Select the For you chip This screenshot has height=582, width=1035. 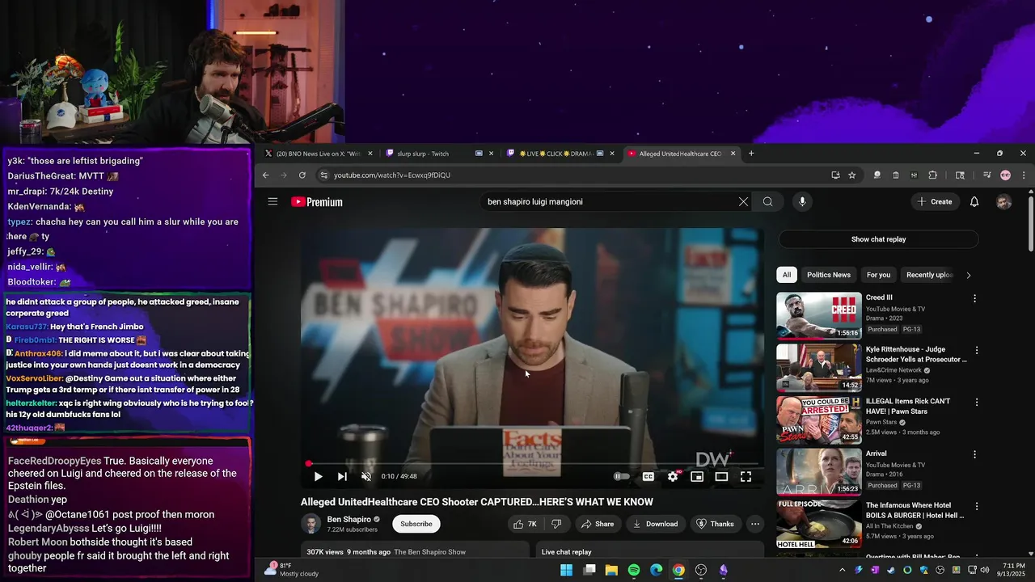878,275
